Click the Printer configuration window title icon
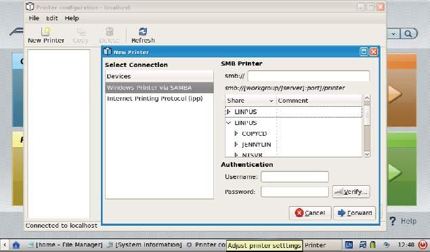 point(30,7)
